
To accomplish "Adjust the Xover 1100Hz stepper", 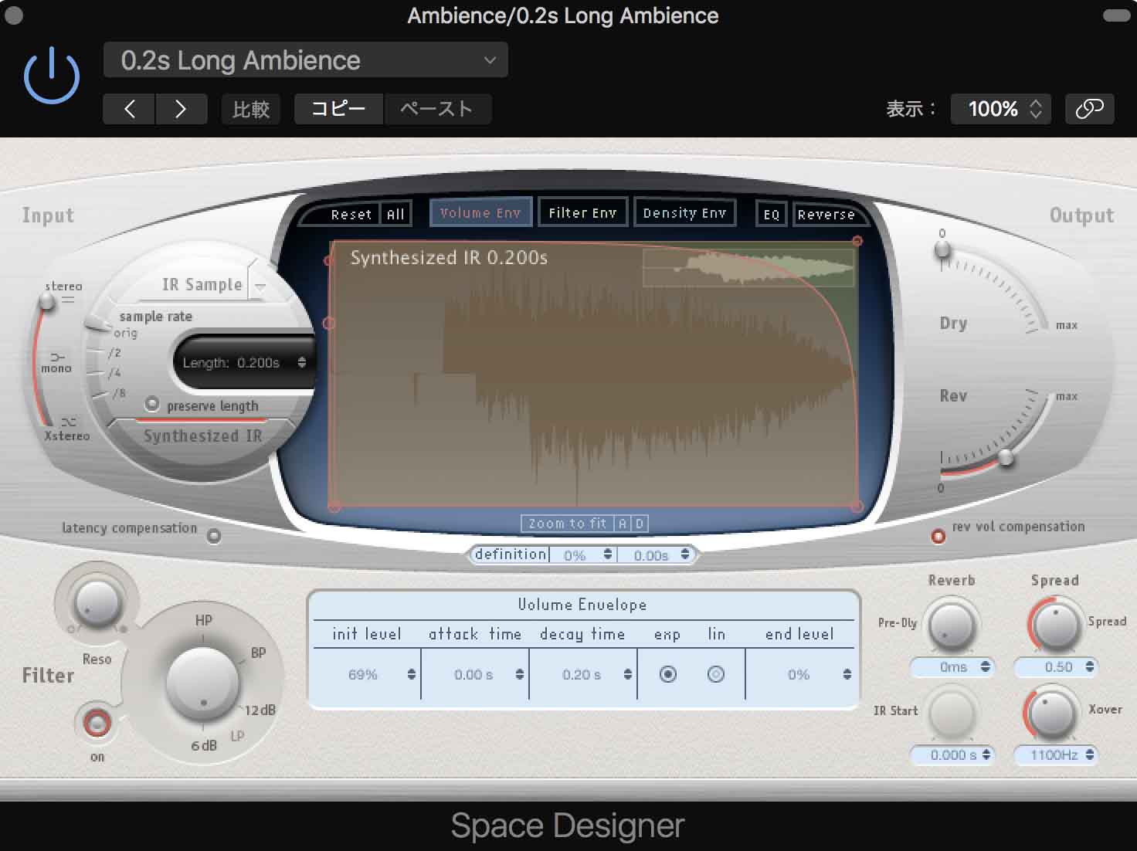I will (1089, 754).
